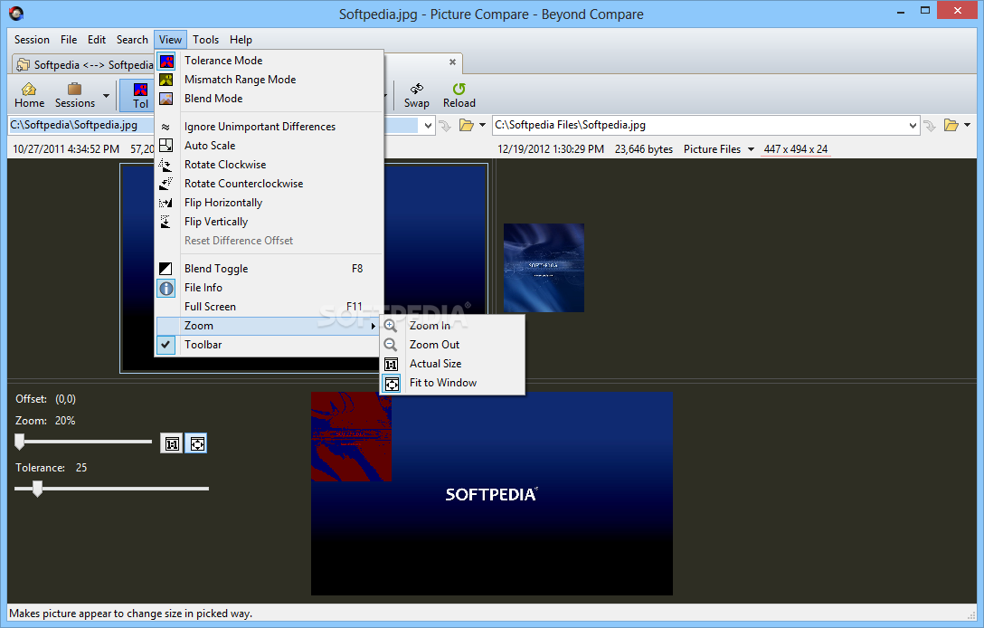984x628 pixels.
Task: Expand the Zoom submenu entry
Action: [x=270, y=326]
